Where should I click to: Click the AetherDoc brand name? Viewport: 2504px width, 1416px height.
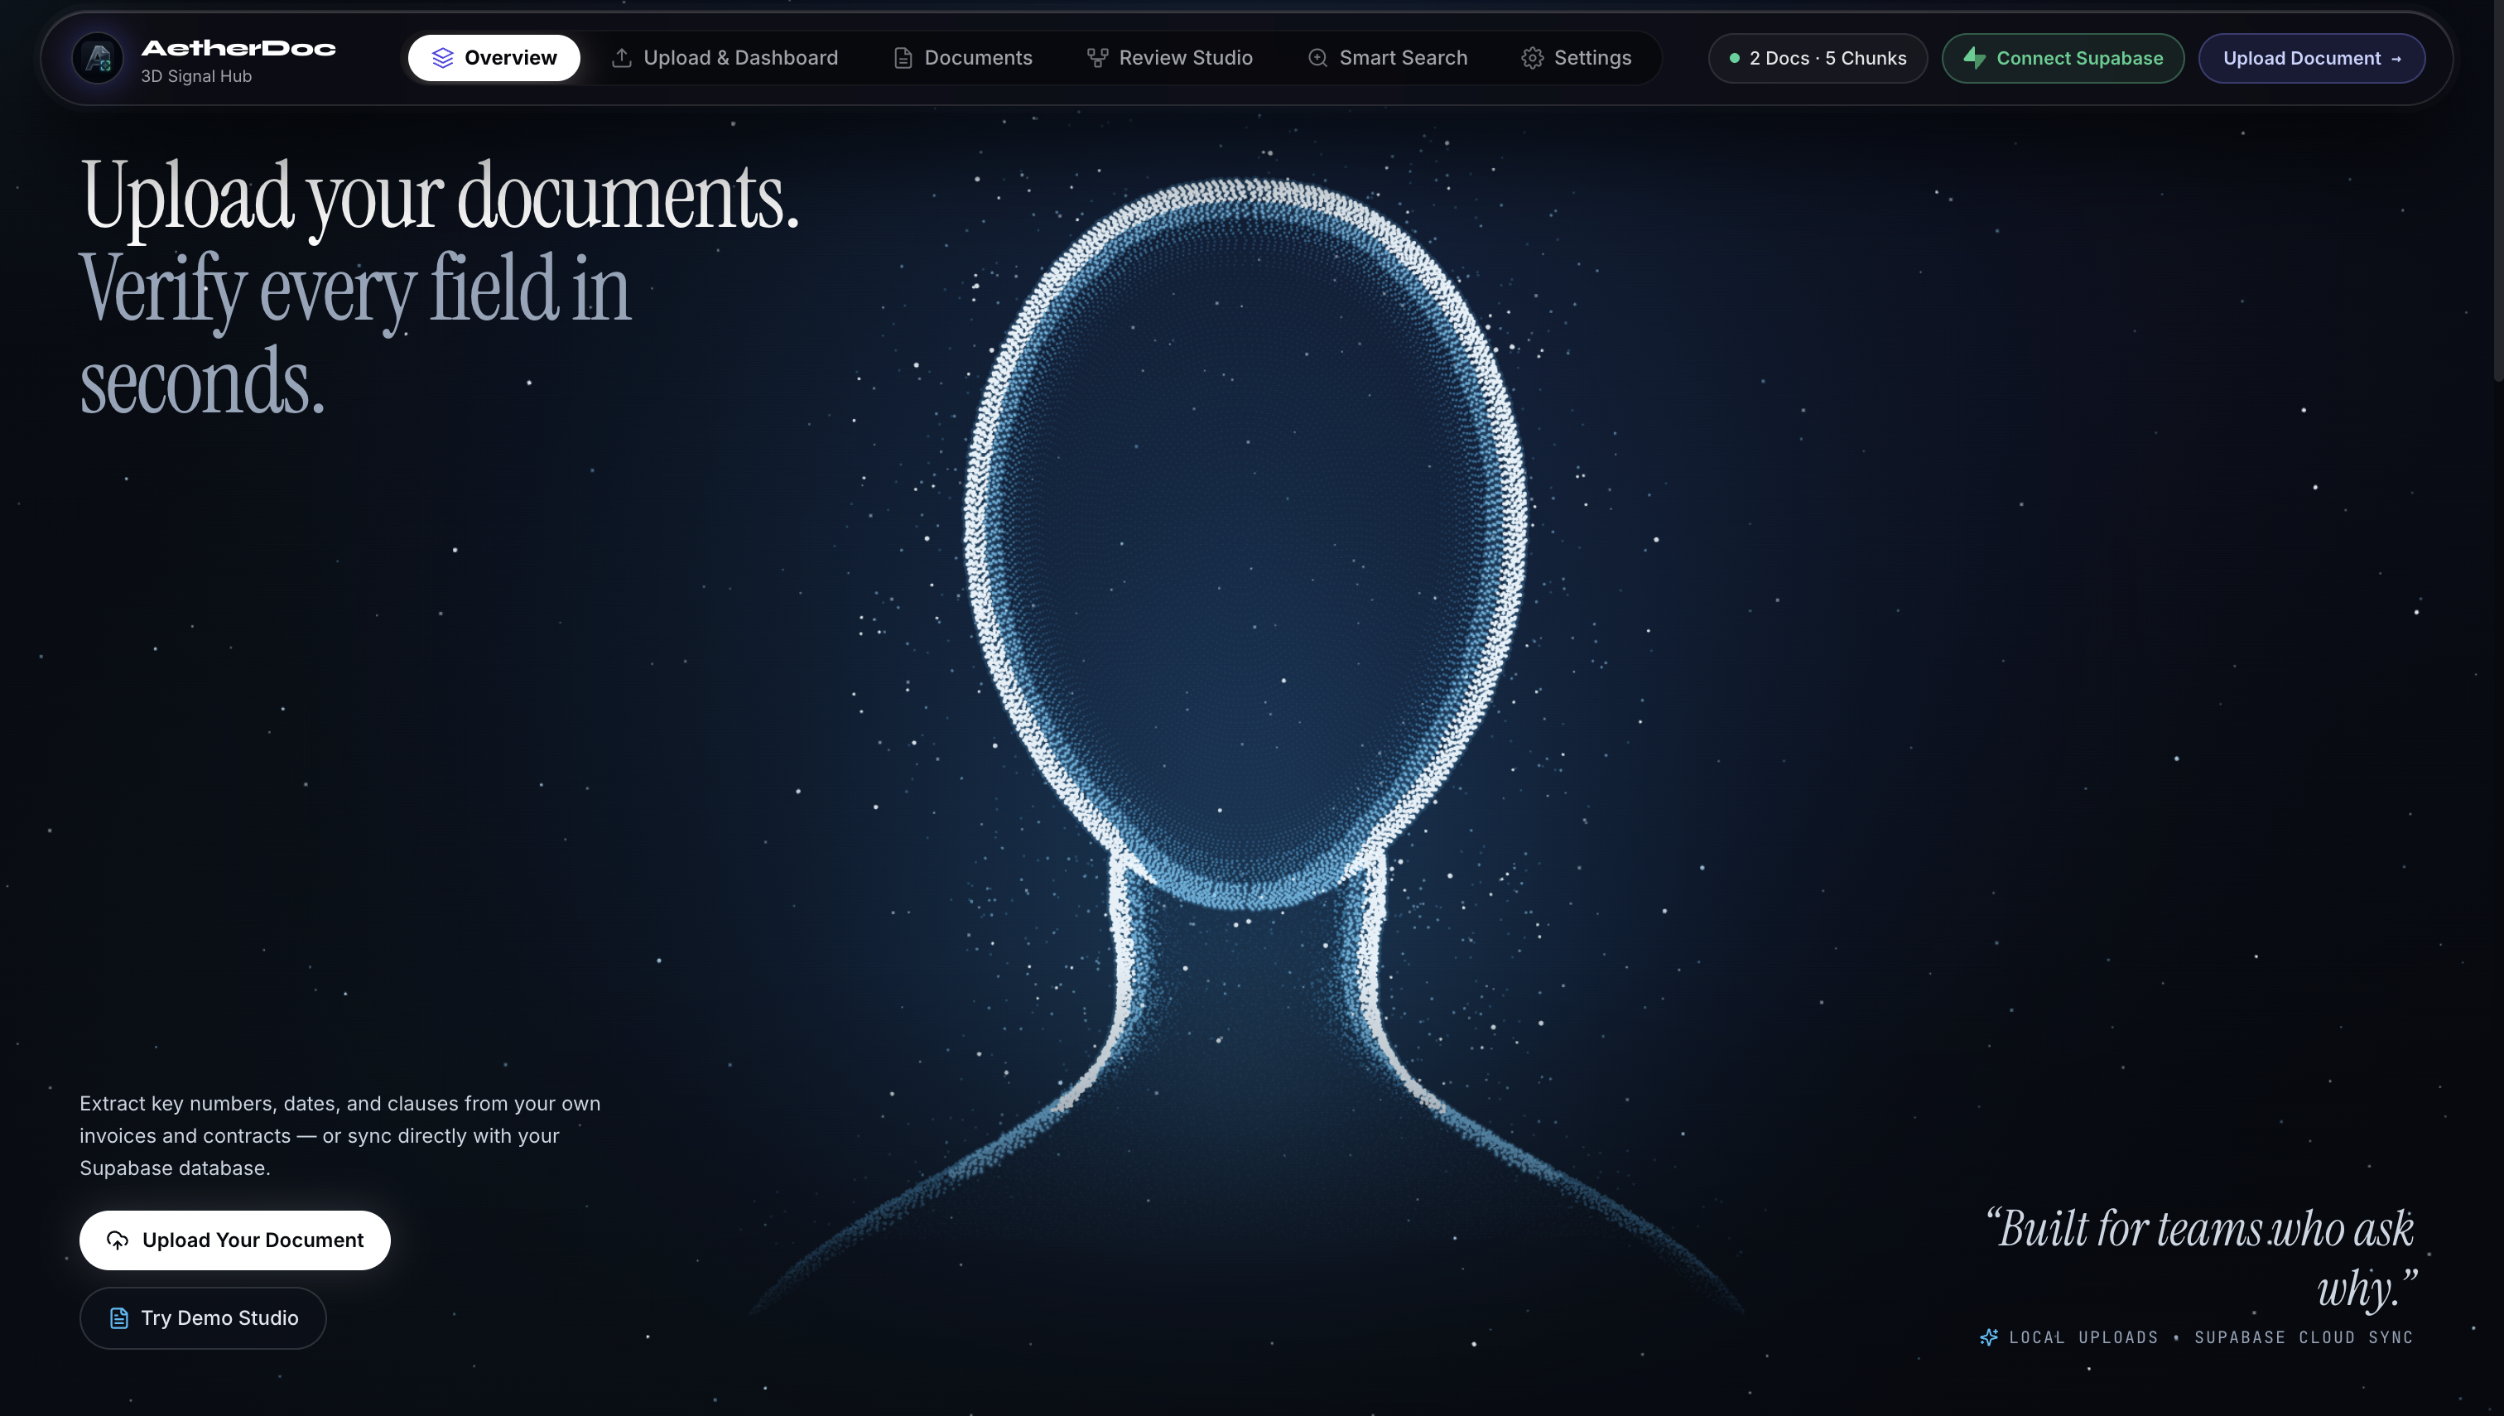click(x=238, y=48)
